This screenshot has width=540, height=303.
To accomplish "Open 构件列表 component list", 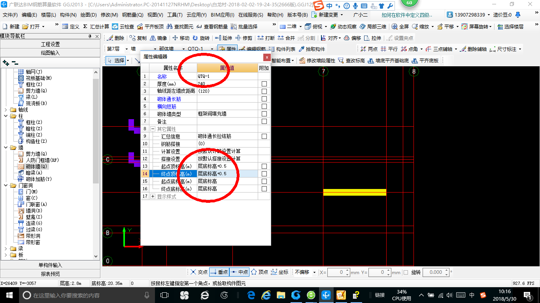I will point(282,49).
